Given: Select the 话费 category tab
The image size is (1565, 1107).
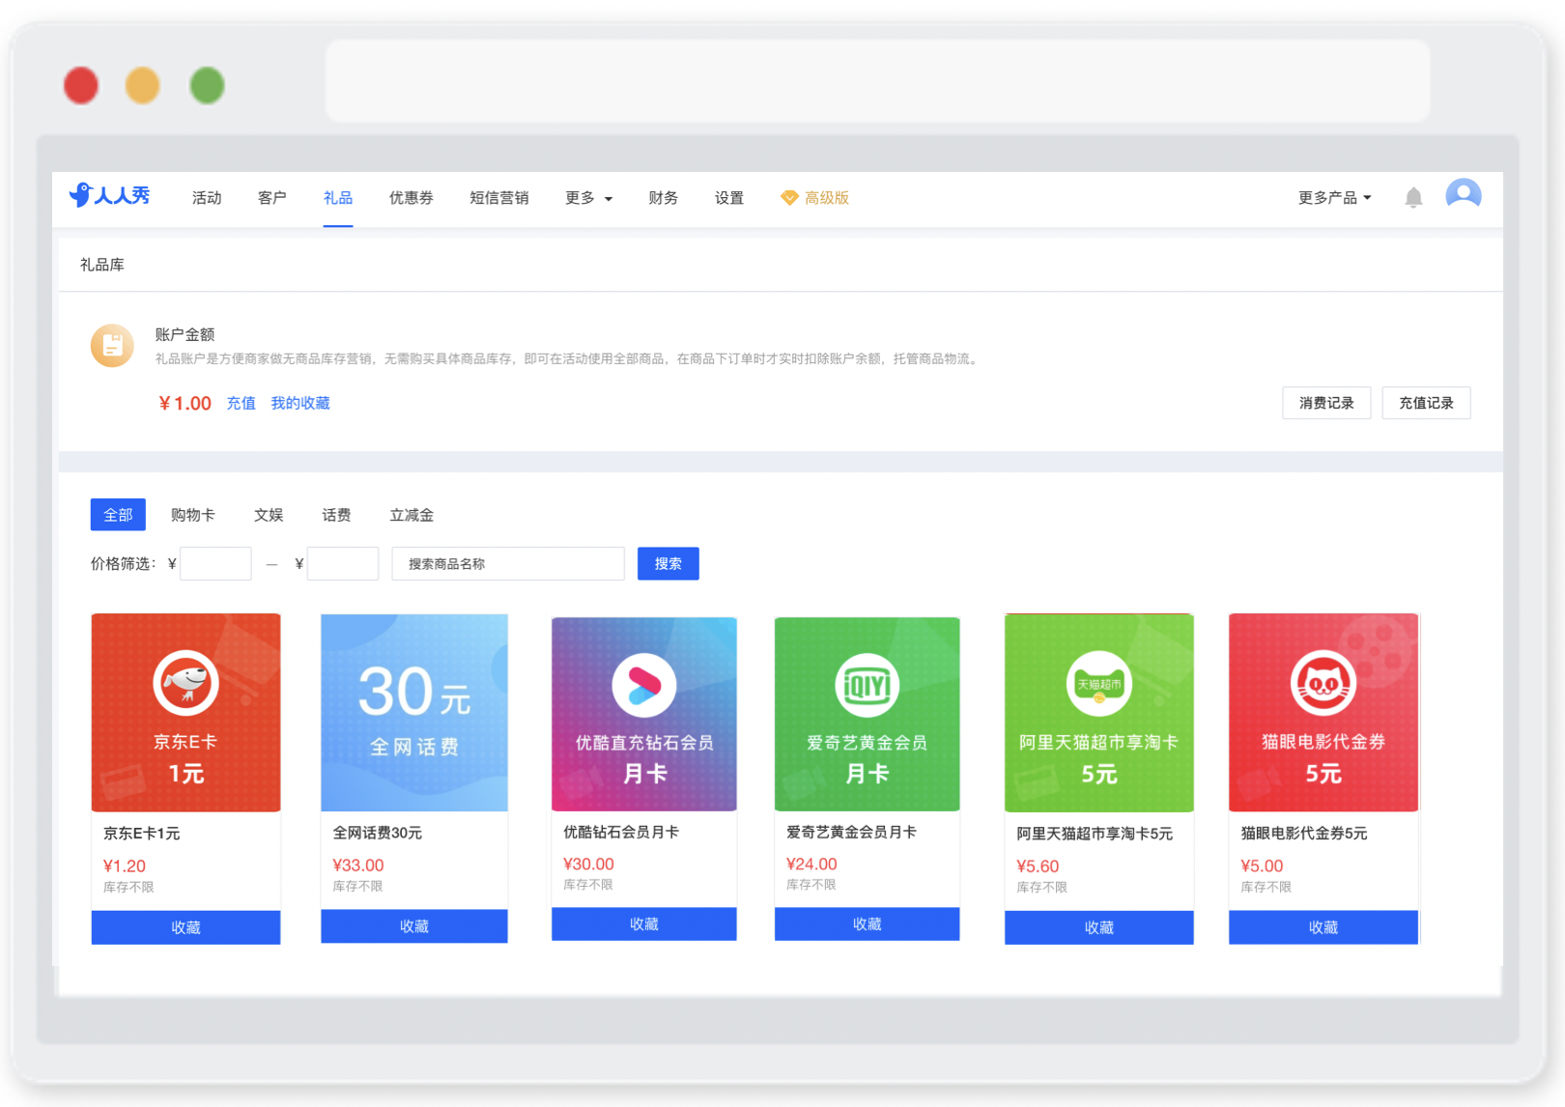Looking at the screenshot, I should click(336, 515).
